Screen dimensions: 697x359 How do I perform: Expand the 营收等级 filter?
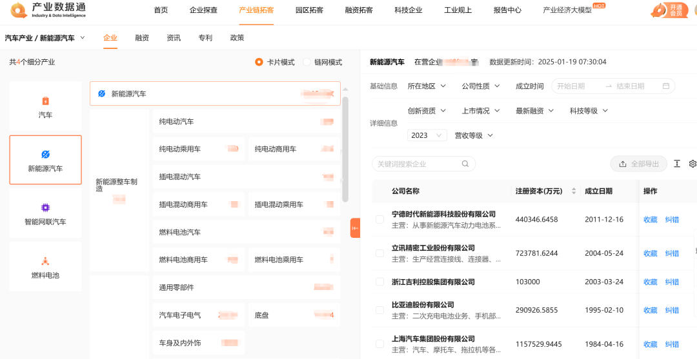tap(474, 135)
